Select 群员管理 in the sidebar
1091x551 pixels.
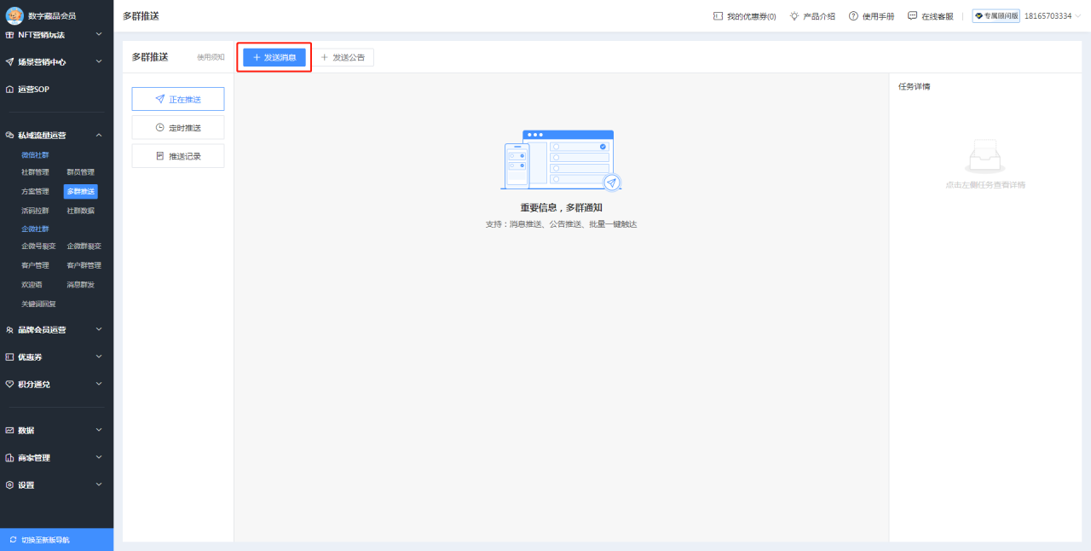(83, 171)
